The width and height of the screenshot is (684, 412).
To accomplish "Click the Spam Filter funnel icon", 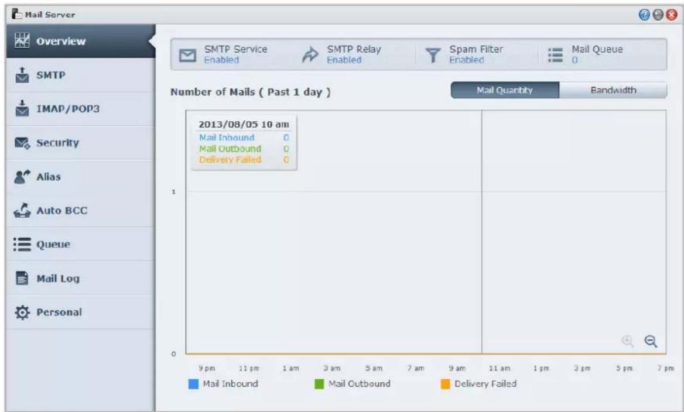I will pos(433,56).
